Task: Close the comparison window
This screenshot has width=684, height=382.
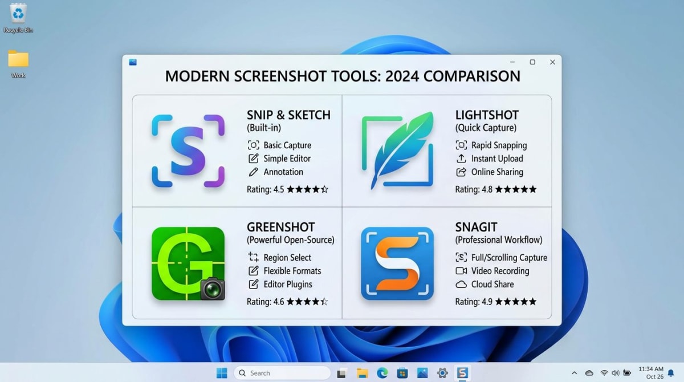Action: (552, 62)
